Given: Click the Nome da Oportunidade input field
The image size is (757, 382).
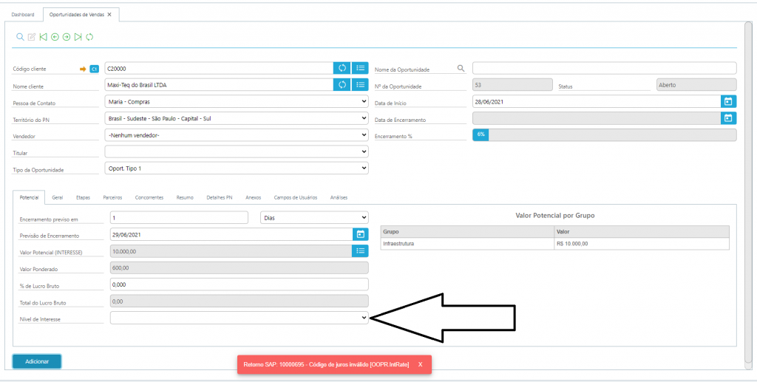Looking at the screenshot, I should (x=604, y=68).
